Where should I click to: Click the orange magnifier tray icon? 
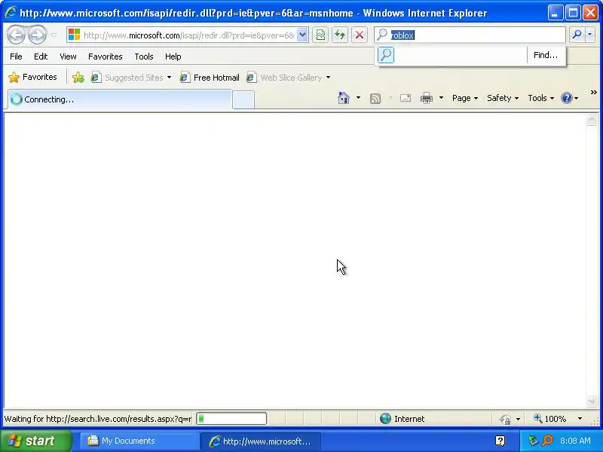pyautogui.click(x=547, y=441)
